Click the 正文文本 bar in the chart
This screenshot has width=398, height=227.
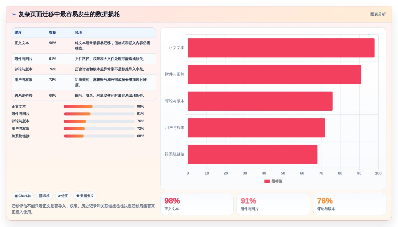[x=281, y=48]
